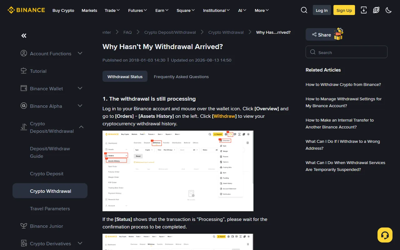
Task: Open the AI dropdown menu
Action: coord(242,10)
